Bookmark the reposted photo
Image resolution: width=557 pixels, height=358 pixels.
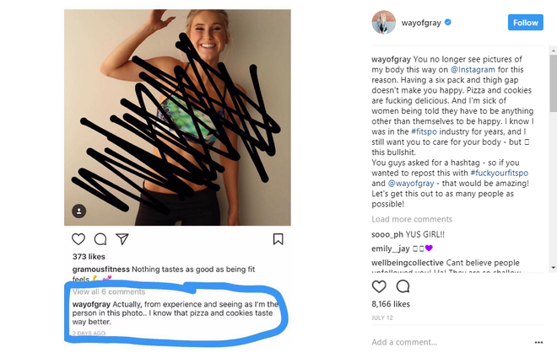click(278, 239)
